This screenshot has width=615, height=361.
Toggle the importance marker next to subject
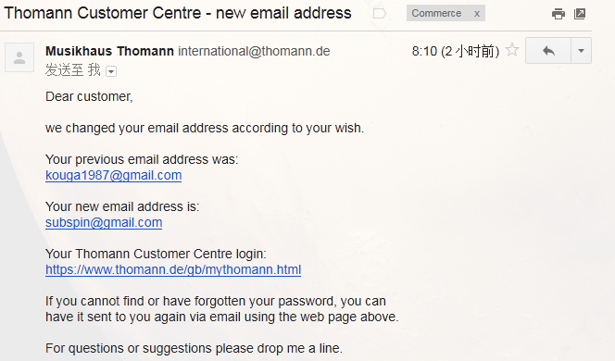(x=379, y=14)
